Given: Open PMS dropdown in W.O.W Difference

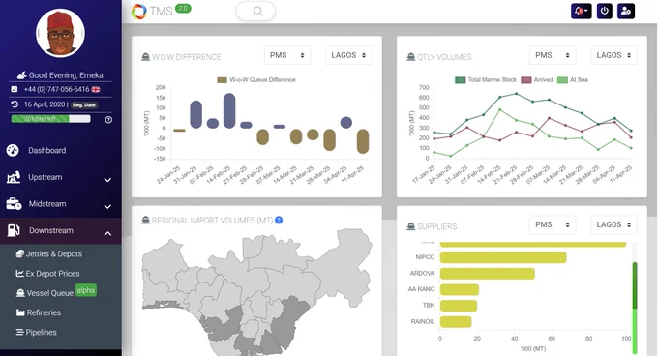Looking at the screenshot, I should tap(287, 55).
